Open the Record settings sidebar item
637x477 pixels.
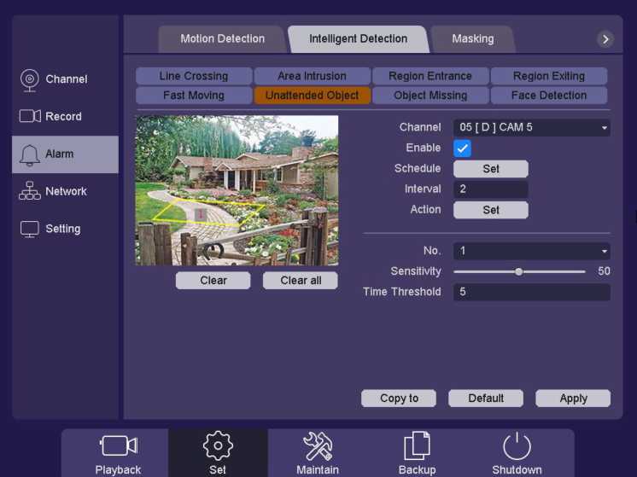65,117
